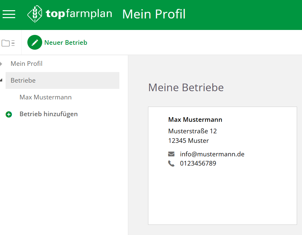Select the Betriebe sidebar entry

pos(23,80)
